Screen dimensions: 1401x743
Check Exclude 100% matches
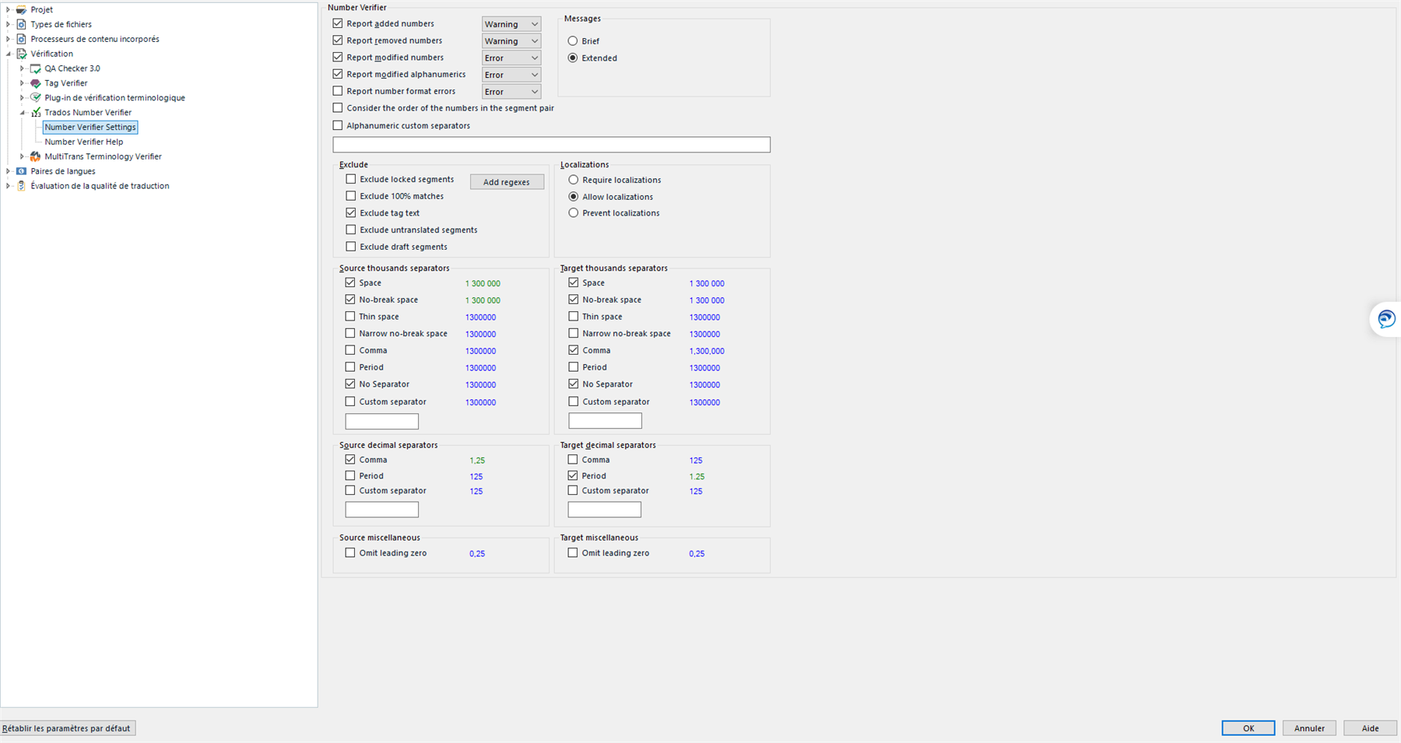pos(351,196)
